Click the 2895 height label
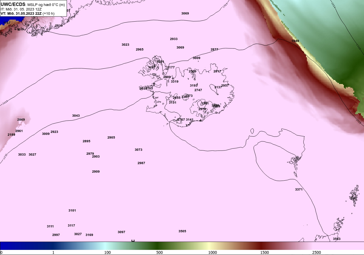364x255 pixels. point(86,141)
